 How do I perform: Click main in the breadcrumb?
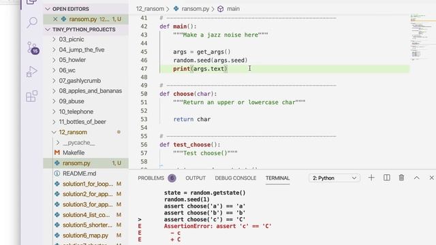(233, 9)
